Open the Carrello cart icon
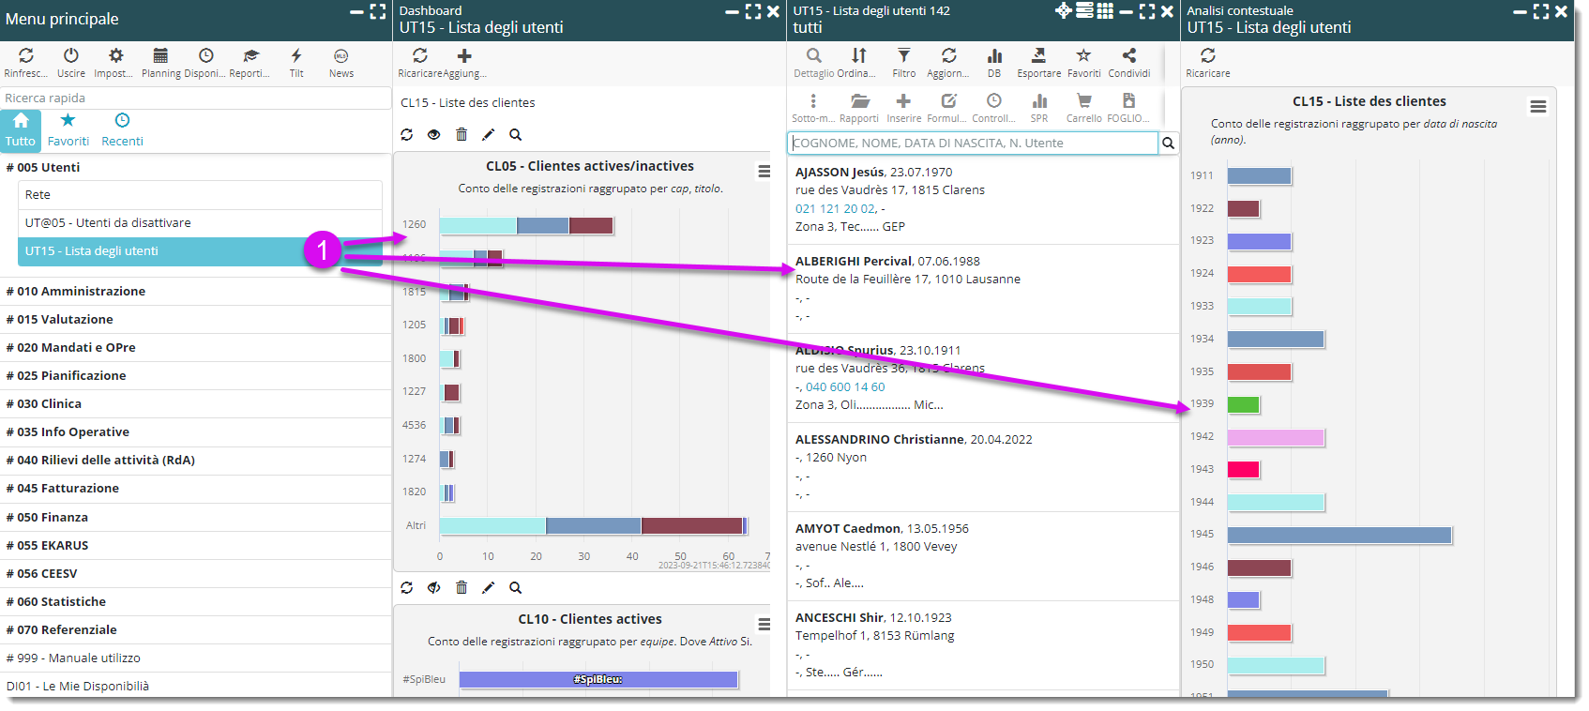This screenshot has width=1589, height=711. (1083, 101)
